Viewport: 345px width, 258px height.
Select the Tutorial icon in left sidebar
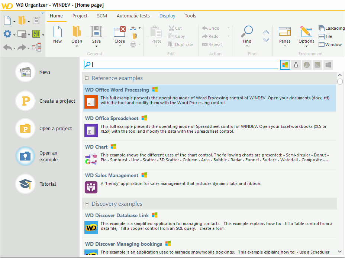(25, 184)
